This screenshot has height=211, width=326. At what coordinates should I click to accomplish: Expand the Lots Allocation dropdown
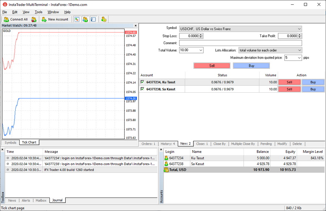299,50
